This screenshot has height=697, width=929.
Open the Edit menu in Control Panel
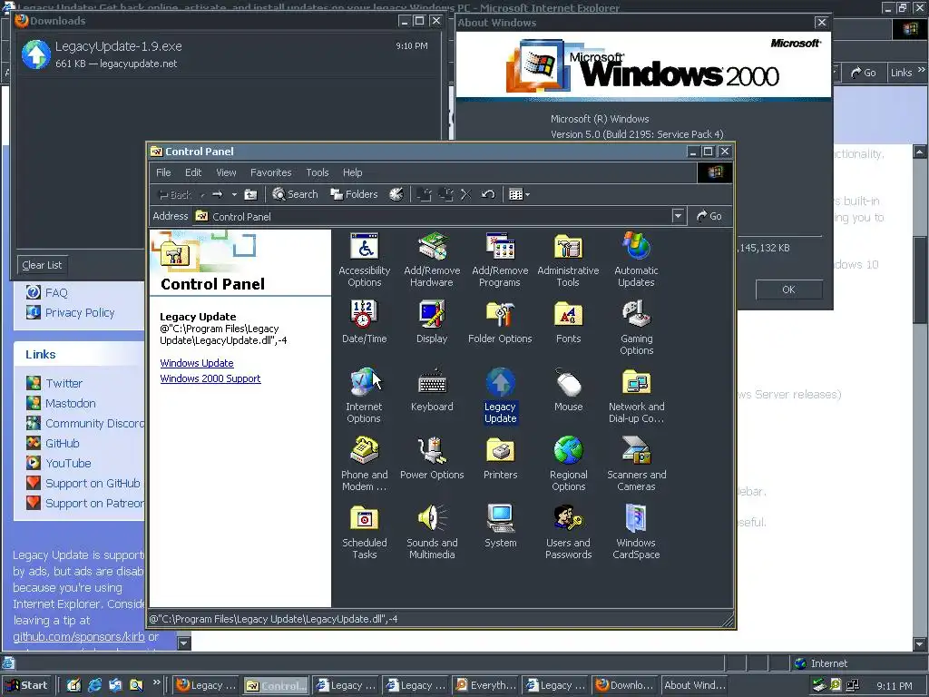193,172
